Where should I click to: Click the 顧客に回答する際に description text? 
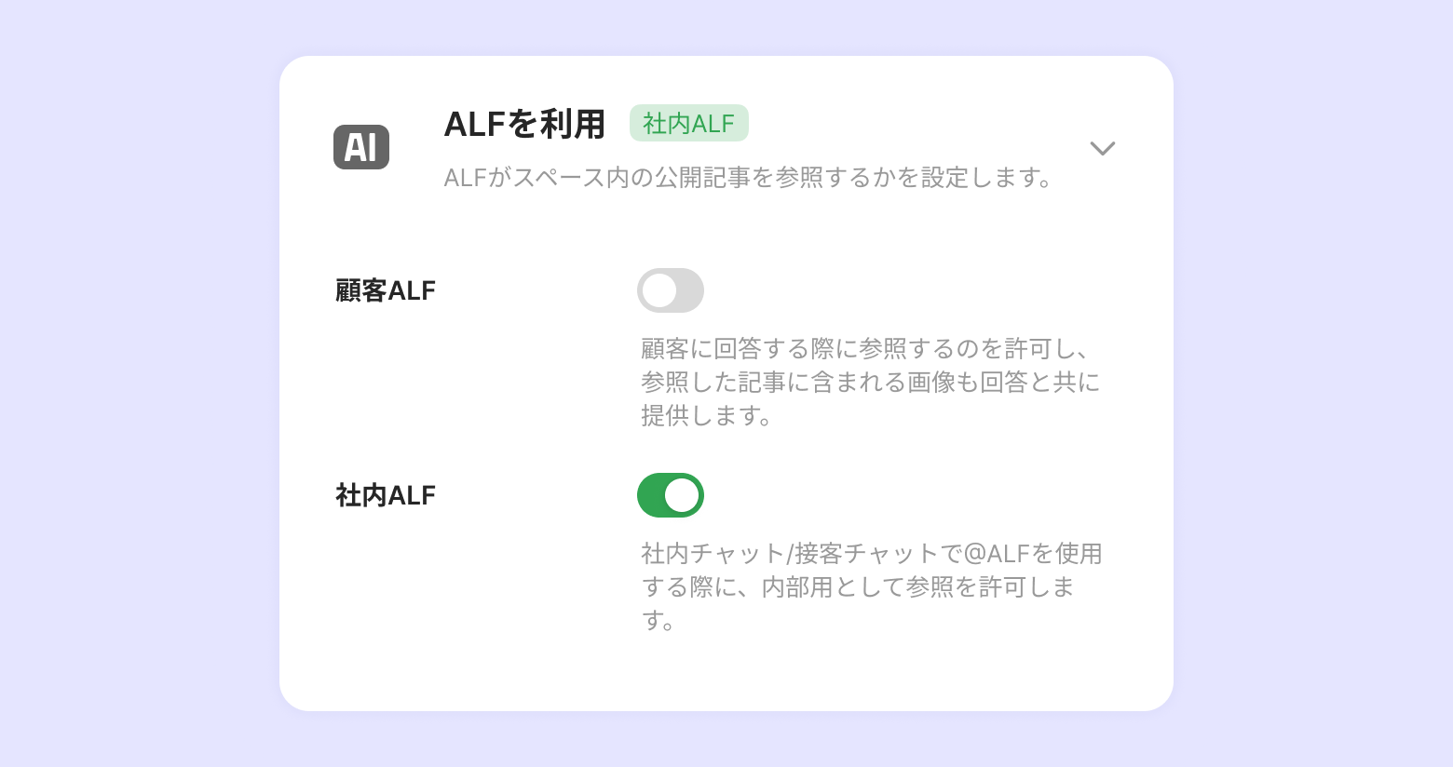pos(870,382)
